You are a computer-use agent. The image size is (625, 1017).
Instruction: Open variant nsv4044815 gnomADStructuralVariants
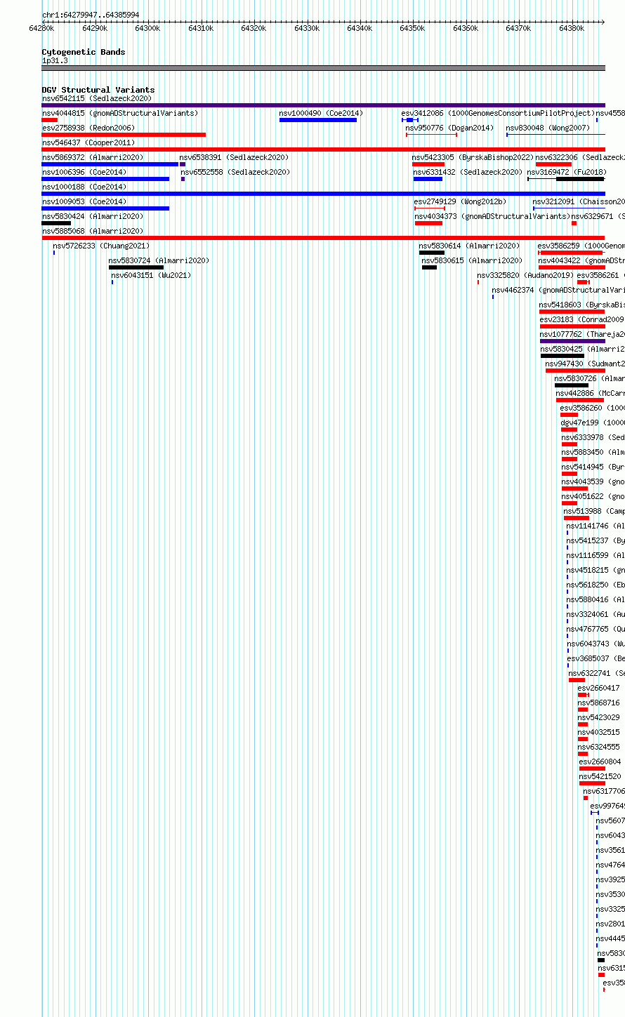pyautogui.click(x=120, y=113)
